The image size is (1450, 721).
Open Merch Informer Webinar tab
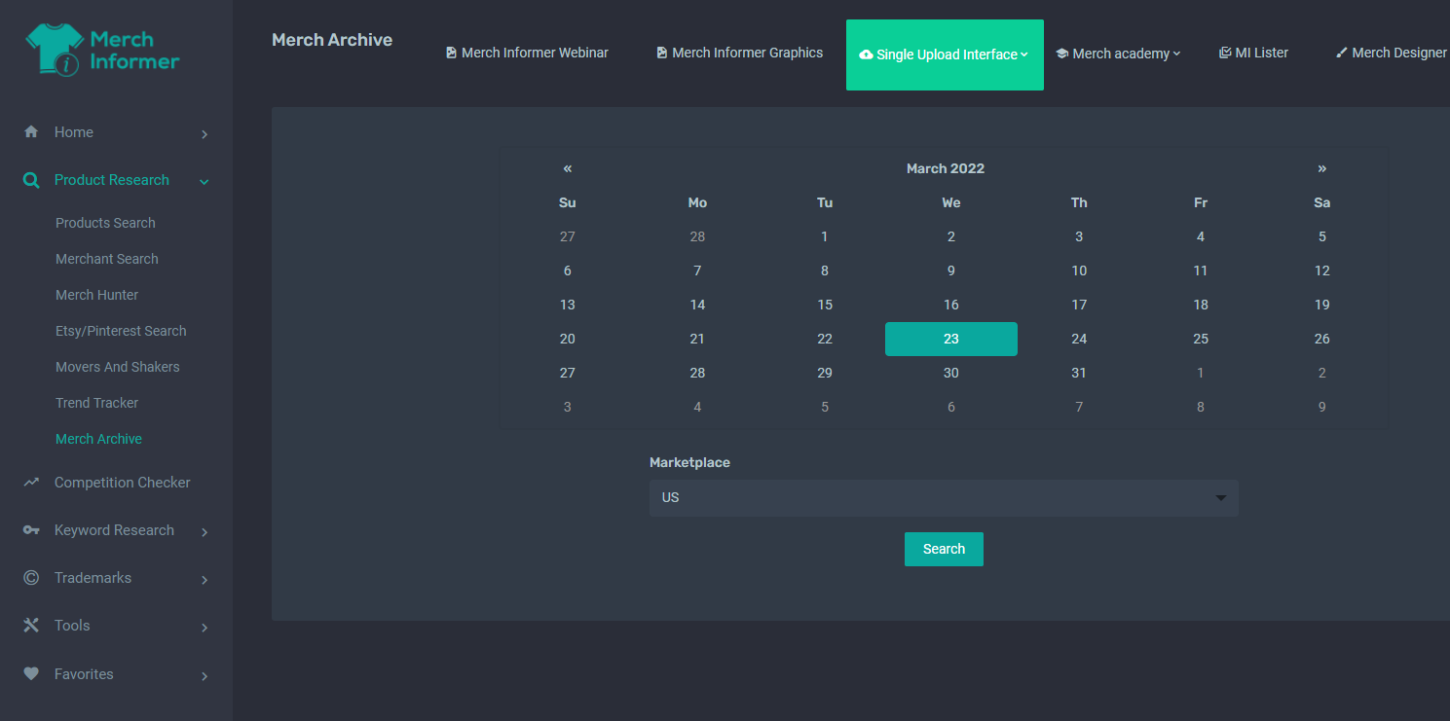click(527, 53)
